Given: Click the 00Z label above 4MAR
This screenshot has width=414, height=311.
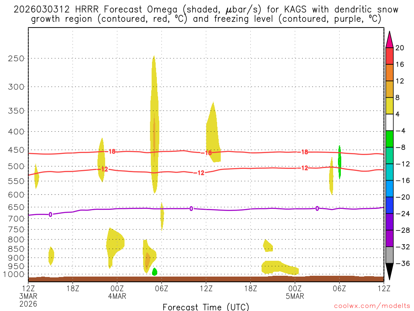Looking at the screenshot, I should pyautogui.click(x=117, y=288).
